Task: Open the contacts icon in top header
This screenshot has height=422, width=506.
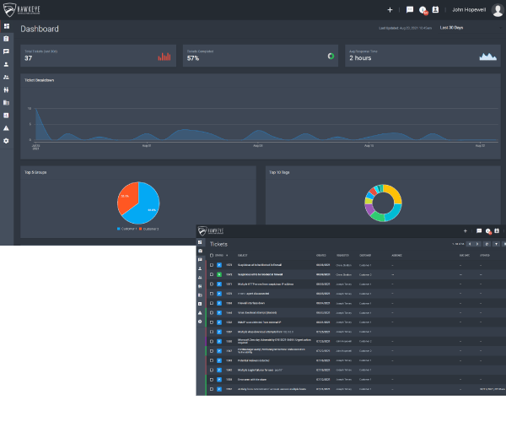Action: (x=435, y=9)
